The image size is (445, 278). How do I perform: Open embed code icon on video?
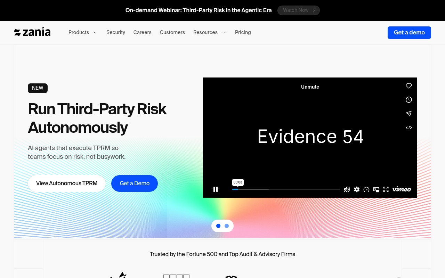[409, 128]
